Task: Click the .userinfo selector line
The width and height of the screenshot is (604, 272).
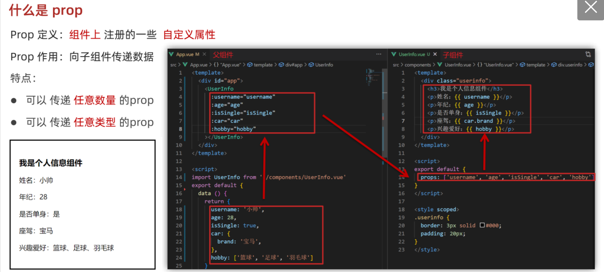Action: coord(432,217)
